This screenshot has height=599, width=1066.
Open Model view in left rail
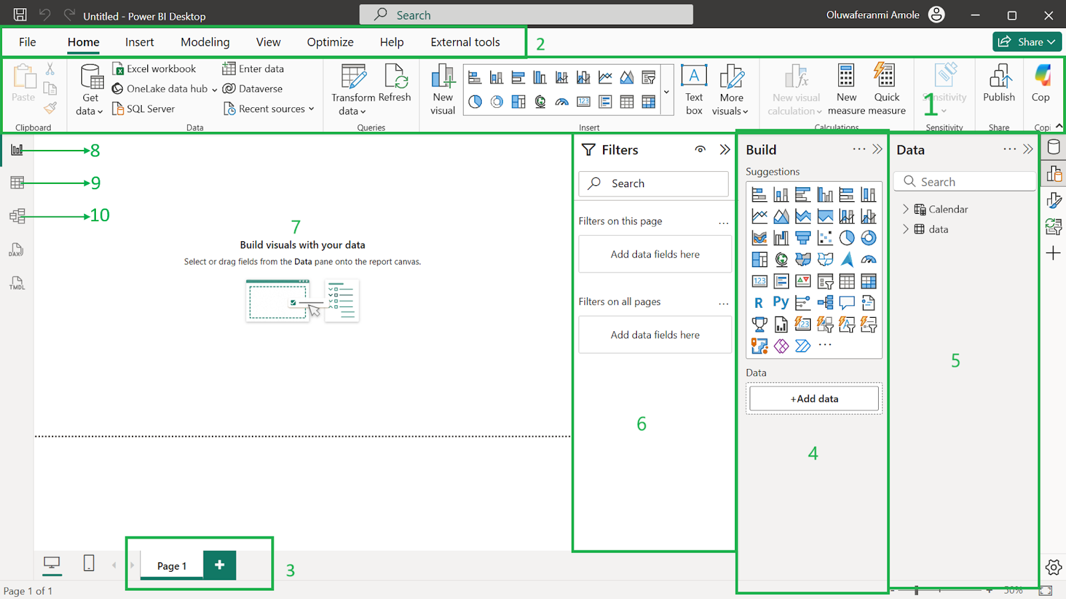click(17, 216)
